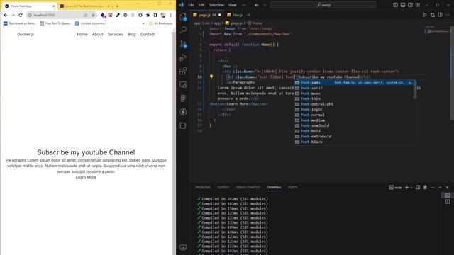Open the Selection menu
Screen dimensions: 454x255
pos(216,5)
